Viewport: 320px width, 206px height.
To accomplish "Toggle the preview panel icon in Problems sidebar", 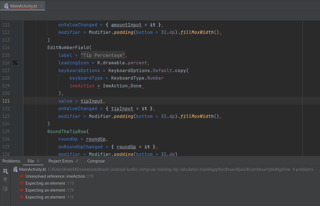I will (x=5, y=189).
